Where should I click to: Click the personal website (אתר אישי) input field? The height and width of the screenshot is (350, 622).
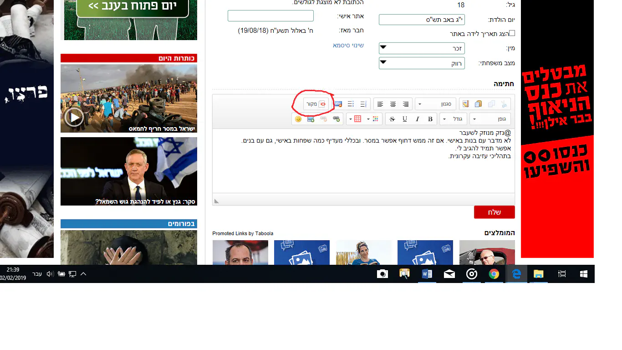[270, 16]
